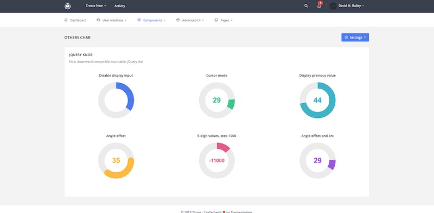Click the 'Angle offset and arc' label
The image size is (434, 213).
317,136
